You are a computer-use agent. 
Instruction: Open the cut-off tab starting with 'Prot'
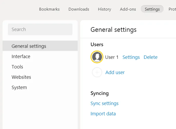(x=172, y=9)
